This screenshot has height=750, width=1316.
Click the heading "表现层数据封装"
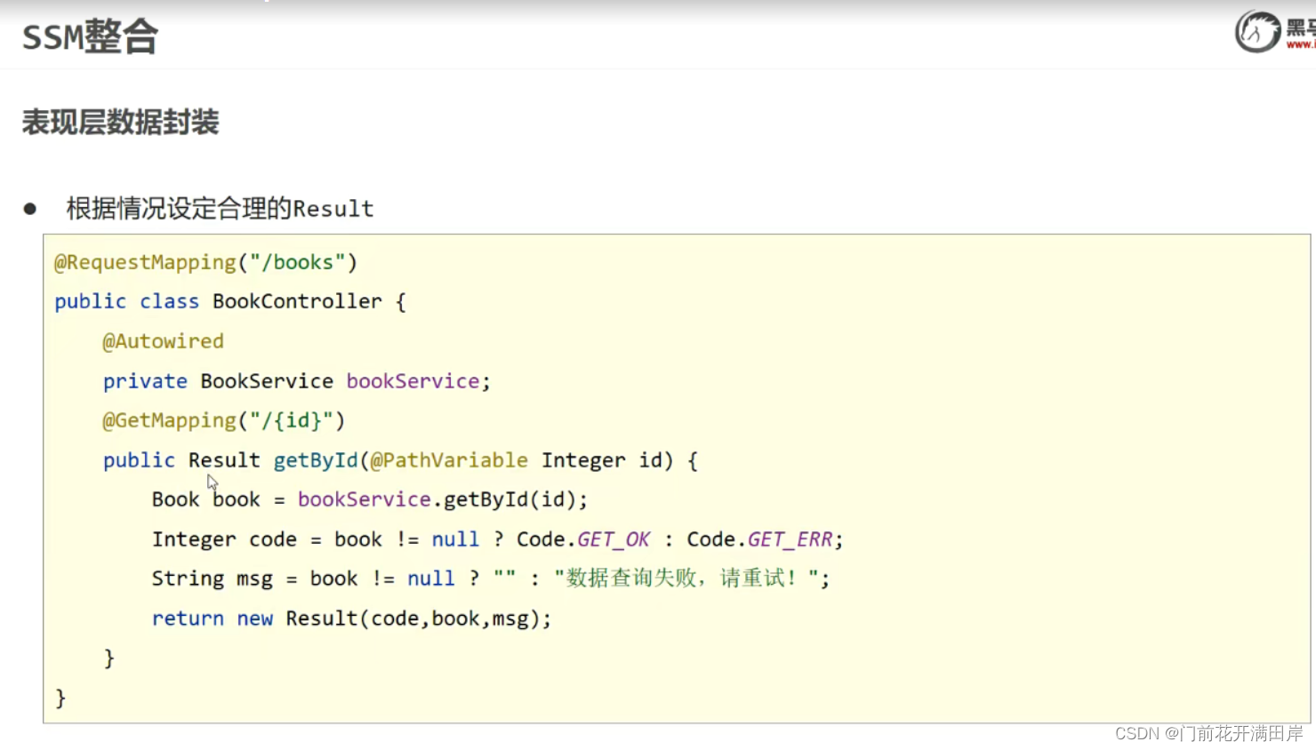120,122
